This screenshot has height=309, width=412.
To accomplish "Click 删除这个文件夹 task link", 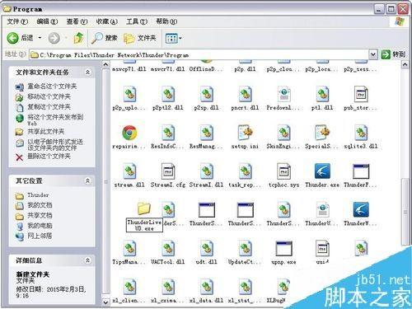I will point(49,157).
